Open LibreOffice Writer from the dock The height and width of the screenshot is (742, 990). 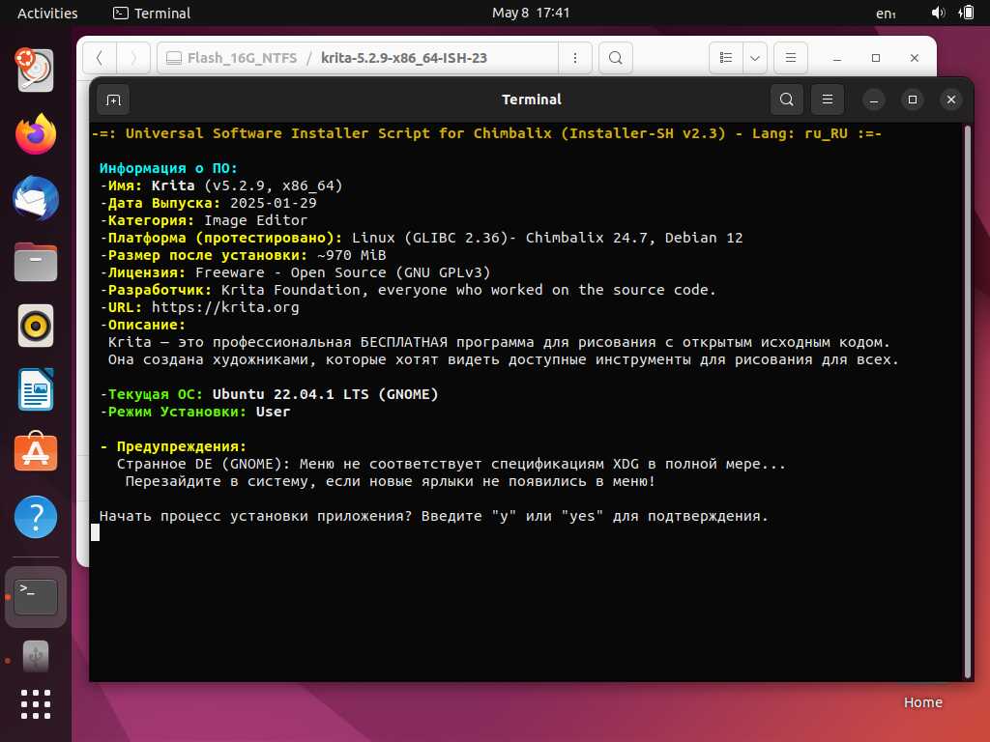(x=36, y=390)
